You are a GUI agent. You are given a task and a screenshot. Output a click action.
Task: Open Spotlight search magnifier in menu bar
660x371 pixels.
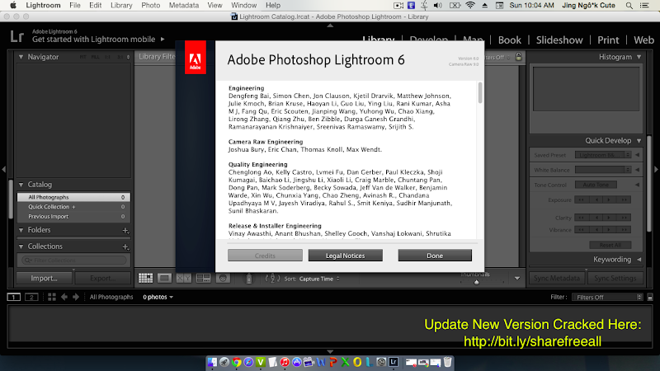(x=629, y=6)
